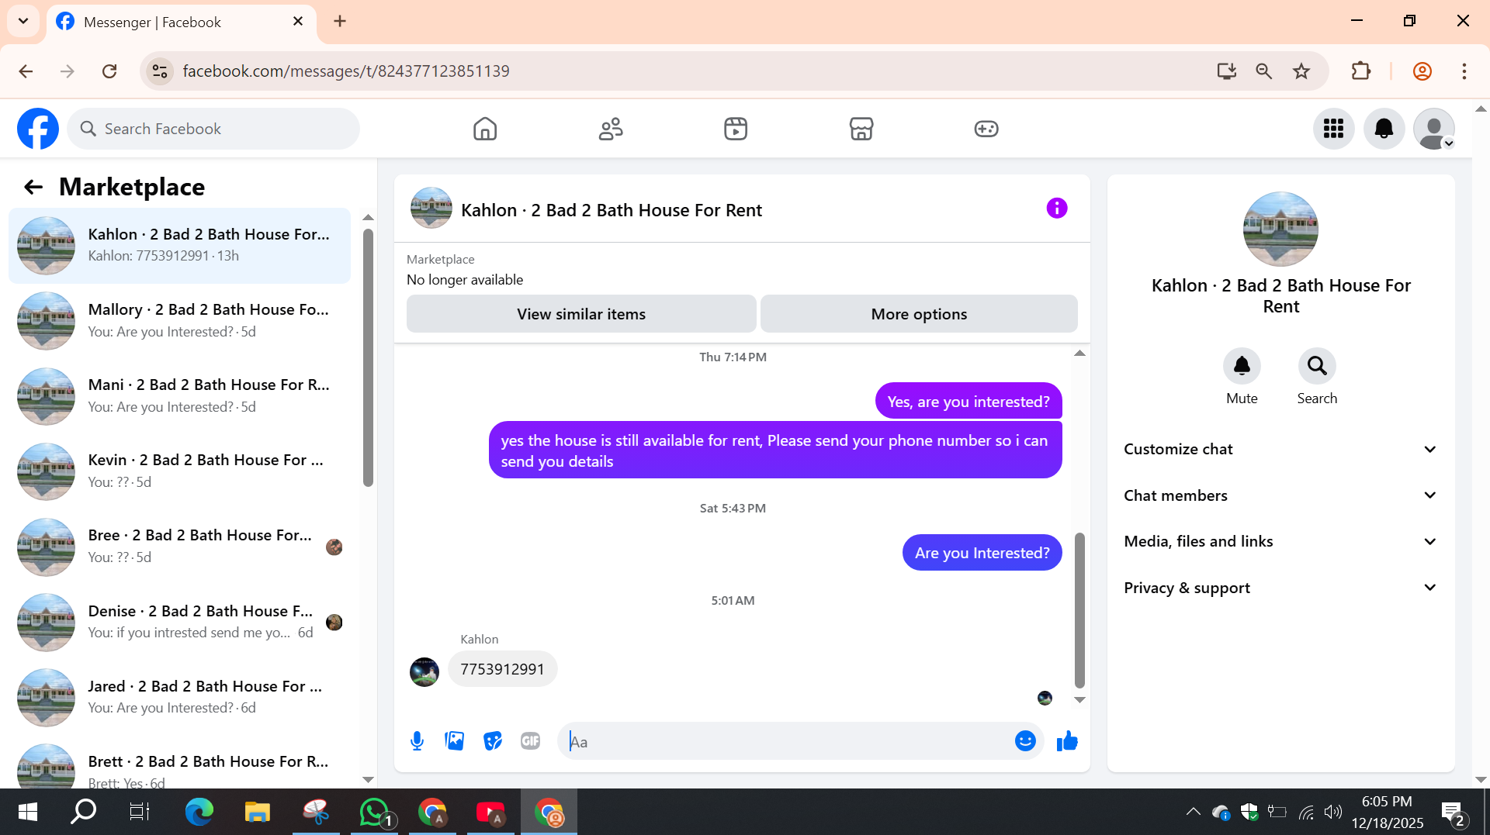This screenshot has width=1490, height=835.
Task: Expand the Privacy & support section
Action: click(x=1280, y=588)
